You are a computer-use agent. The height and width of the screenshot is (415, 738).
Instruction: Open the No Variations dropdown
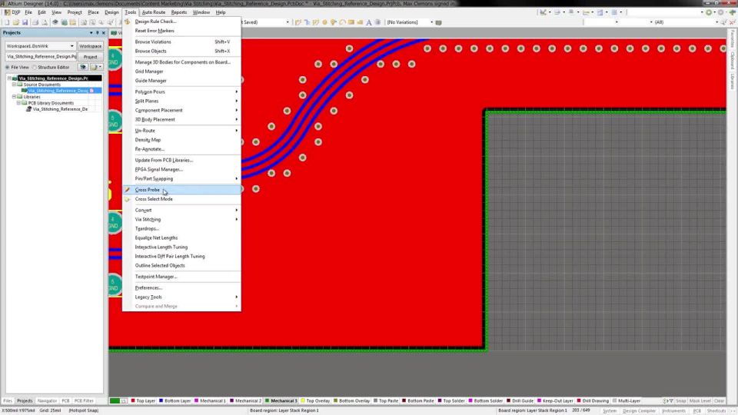point(431,22)
